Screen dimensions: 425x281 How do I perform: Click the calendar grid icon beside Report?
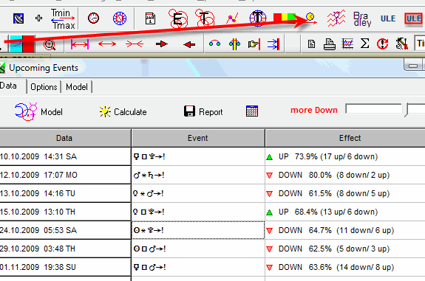[x=252, y=111]
